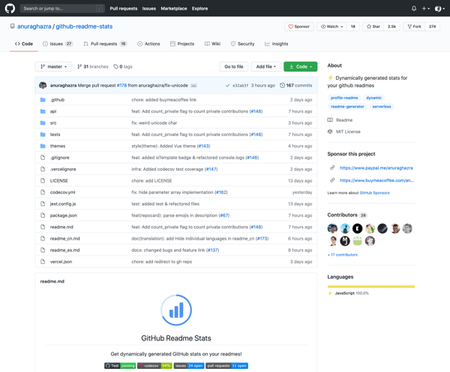Open Pull requests in top navigation

[x=124, y=8]
